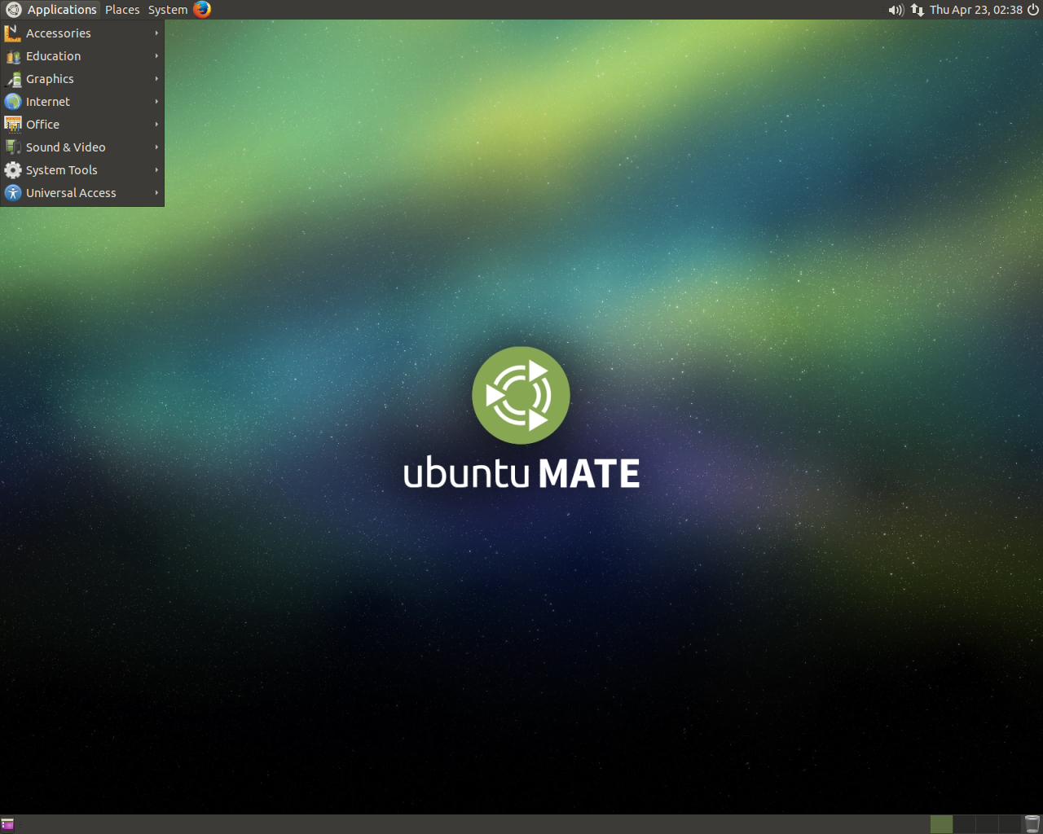Expand the Education submenu arrow
Viewport: 1043px width, 834px height.
156,56
